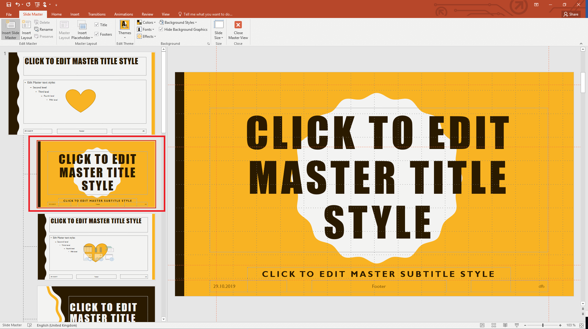The image size is (588, 329).
Task: Click the zoom slider handle
Action: [x=543, y=325]
